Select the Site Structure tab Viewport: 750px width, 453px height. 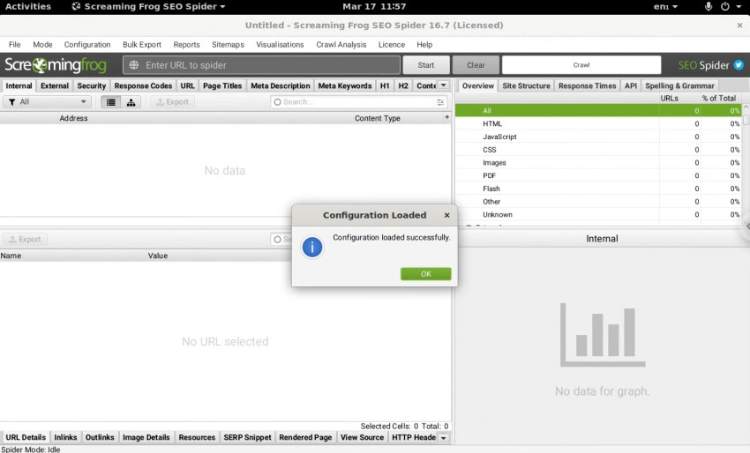tap(526, 86)
